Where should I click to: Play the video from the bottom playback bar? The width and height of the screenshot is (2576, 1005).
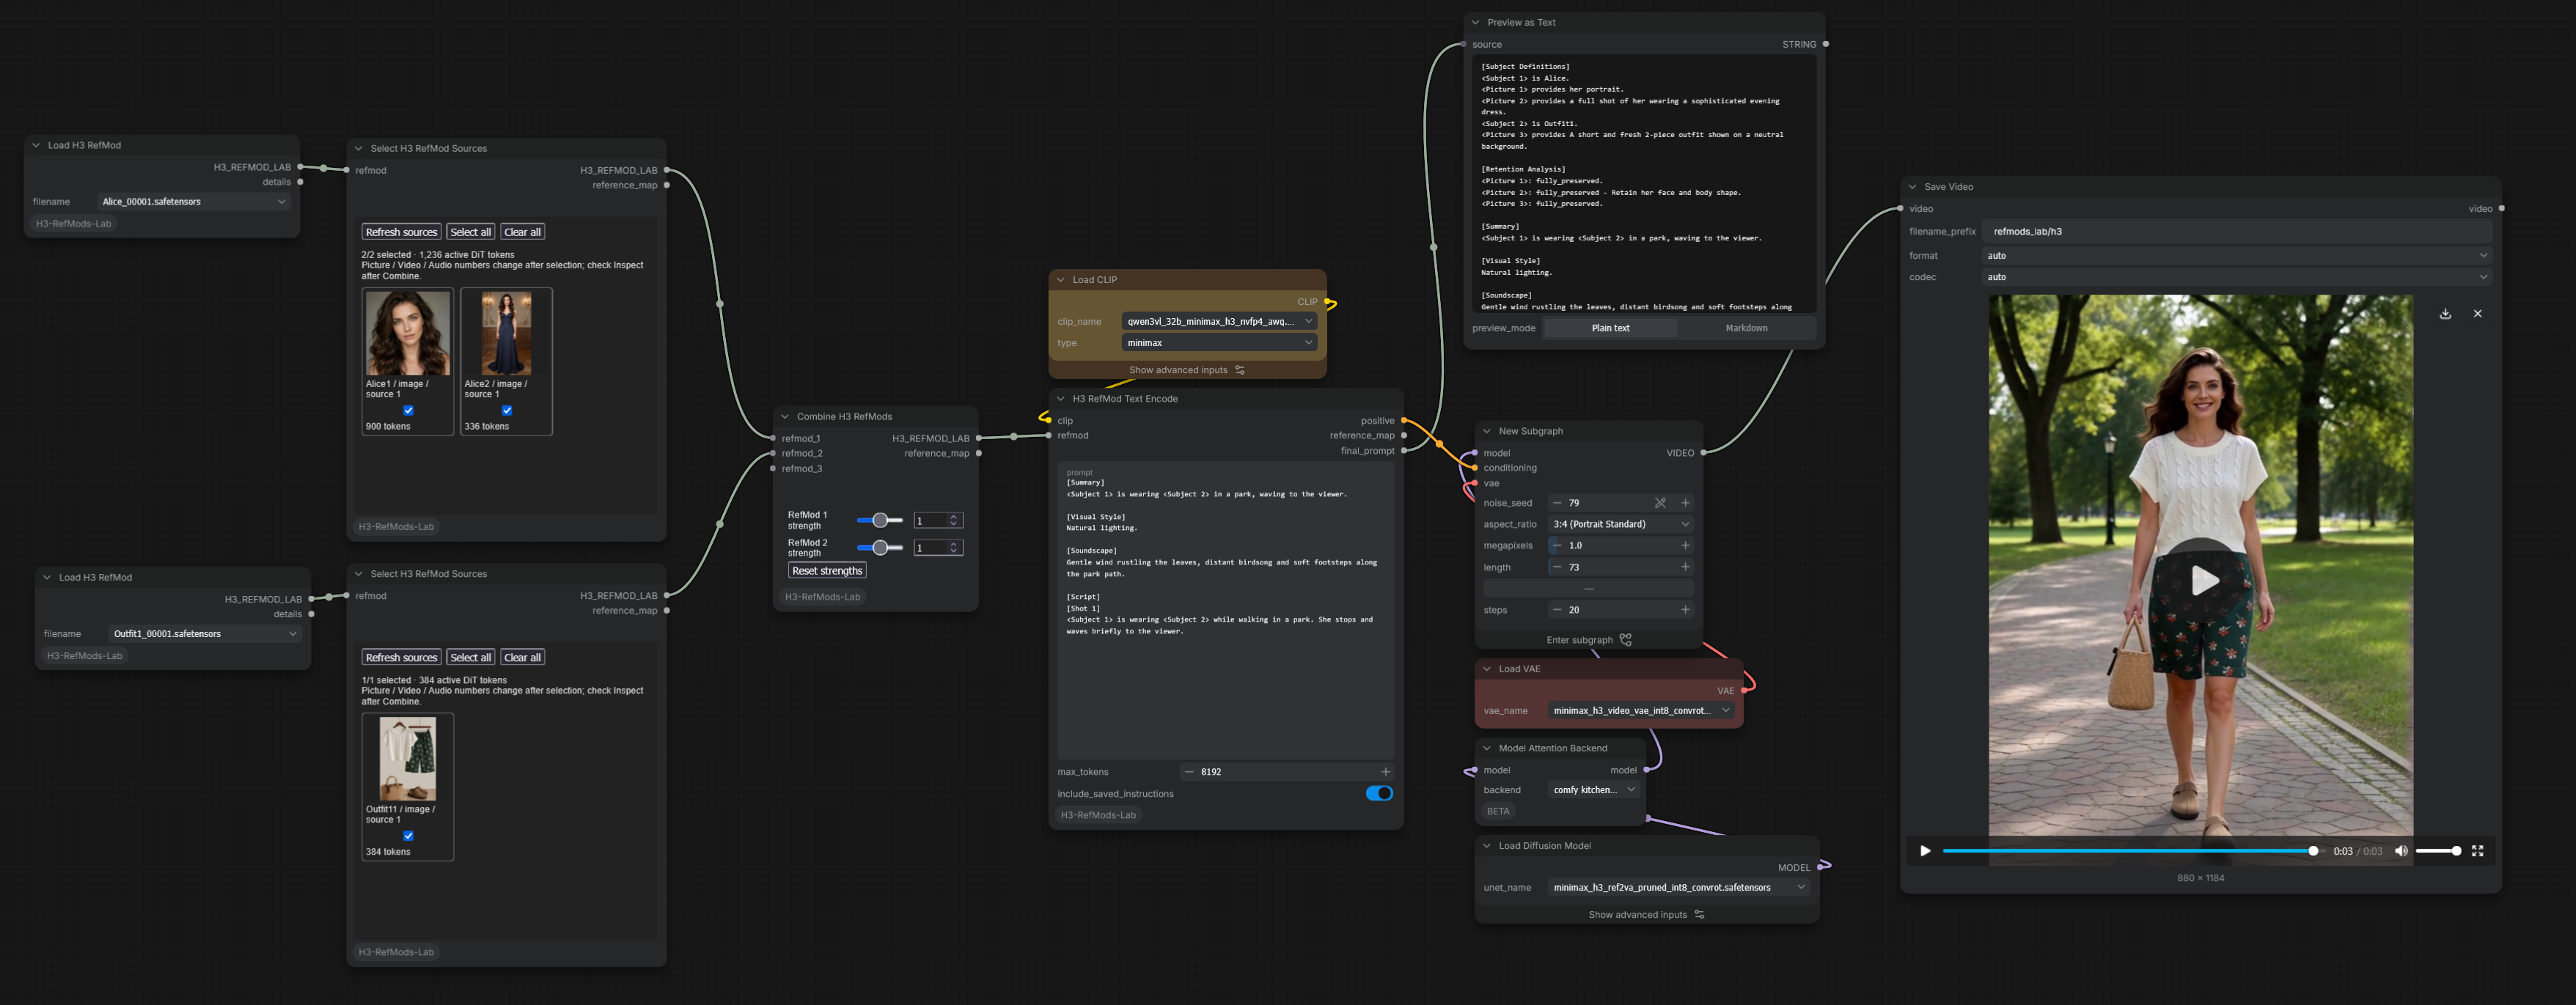[x=1925, y=851]
